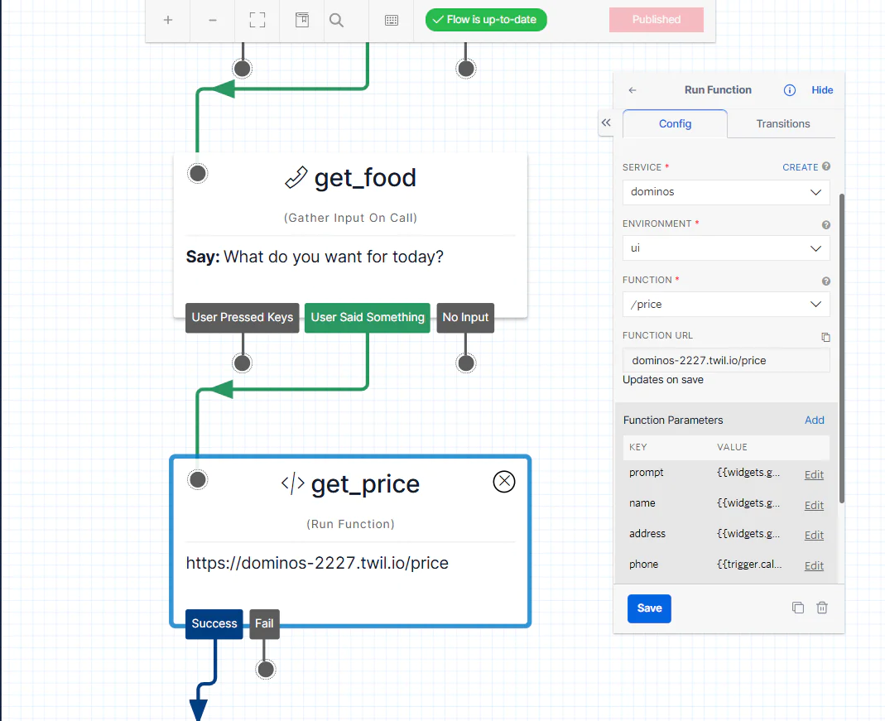This screenshot has height=721, width=885.
Task: Open the ENVIRONMENT dropdown showing ui
Action: pos(726,248)
